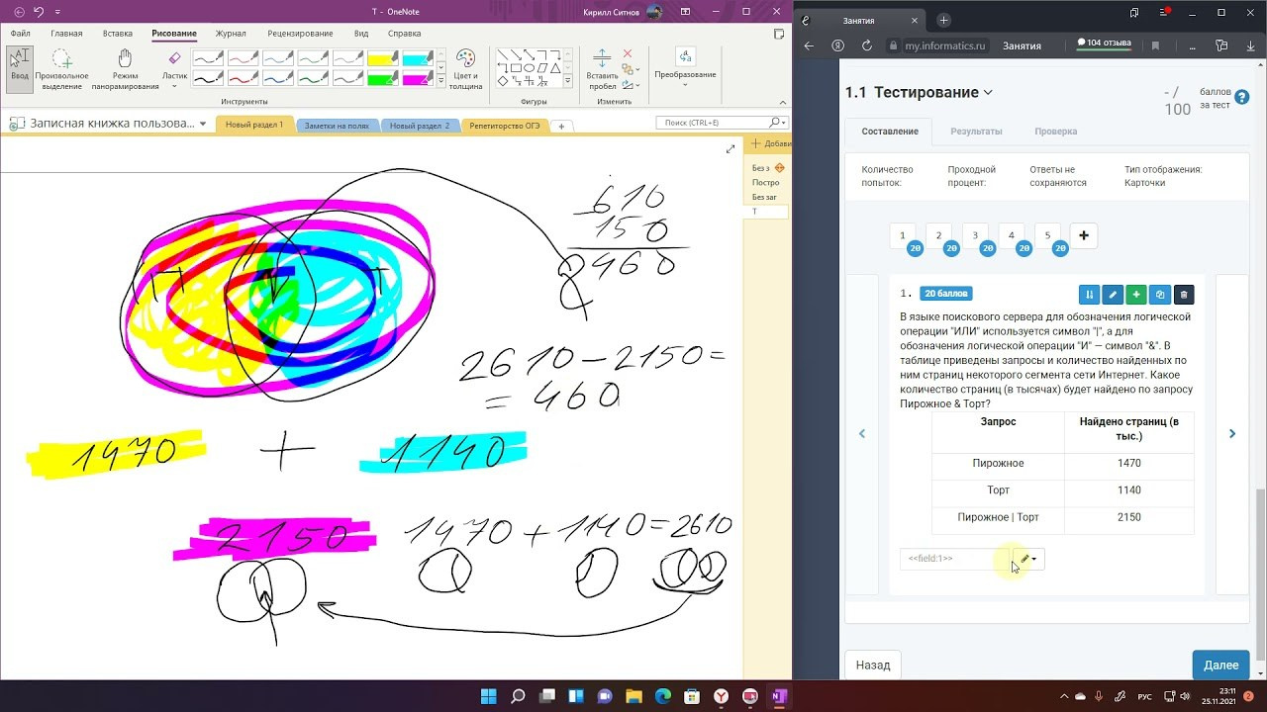Activate the lasso selection (Произвольное выделение) tool
The image size is (1267, 712).
61,67
